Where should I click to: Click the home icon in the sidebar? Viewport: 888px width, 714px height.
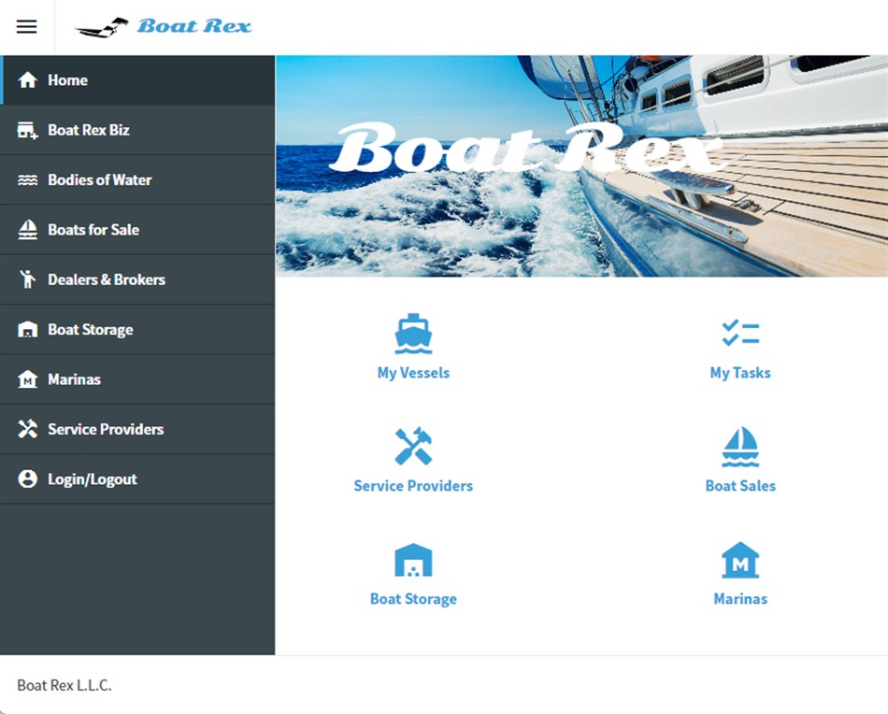click(x=27, y=79)
